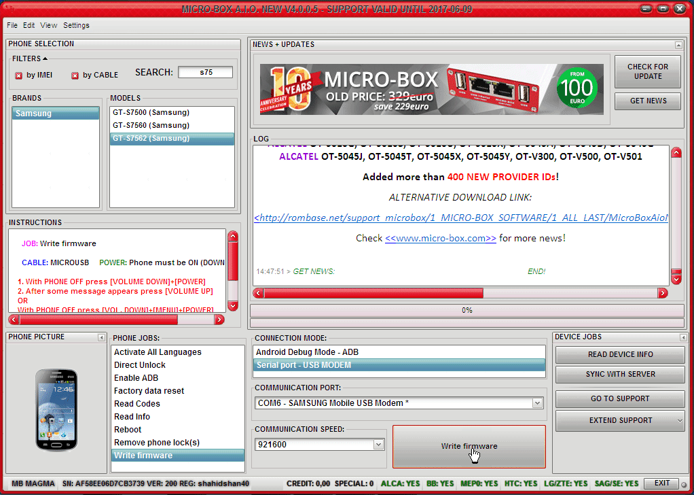Toggle the by IMEI filter checkbox
The width and height of the screenshot is (694, 495).
point(18,75)
